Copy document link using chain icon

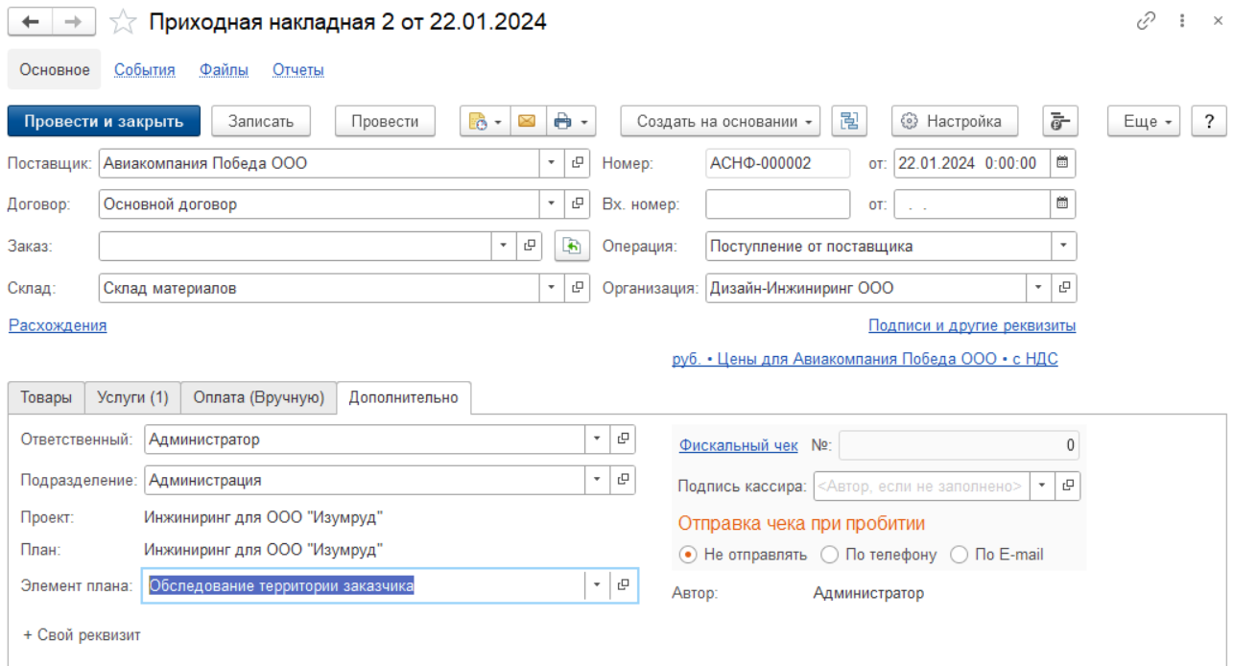1145,21
